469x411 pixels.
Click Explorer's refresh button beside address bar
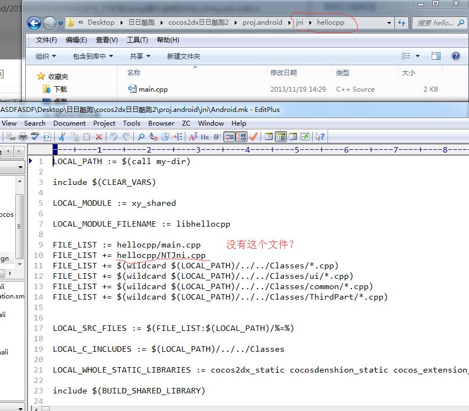pyautogui.click(x=402, y=22)
